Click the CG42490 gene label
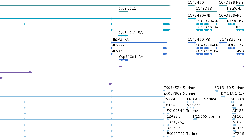Viewport: 244px width, 138px height. [x=196, y=3]
